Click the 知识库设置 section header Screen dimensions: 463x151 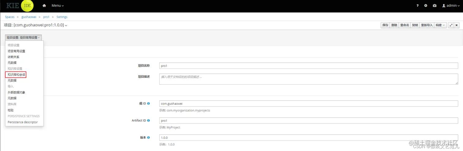(15, 69)
